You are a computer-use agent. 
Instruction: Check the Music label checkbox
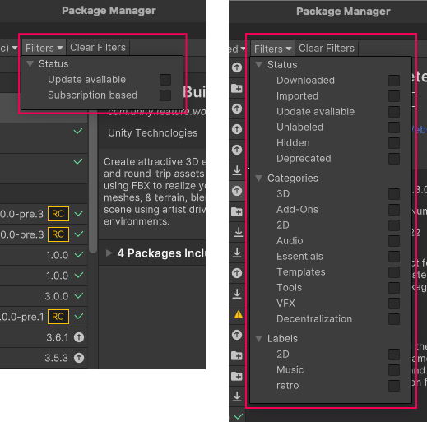pyautogui.click(x=394, y=370)
